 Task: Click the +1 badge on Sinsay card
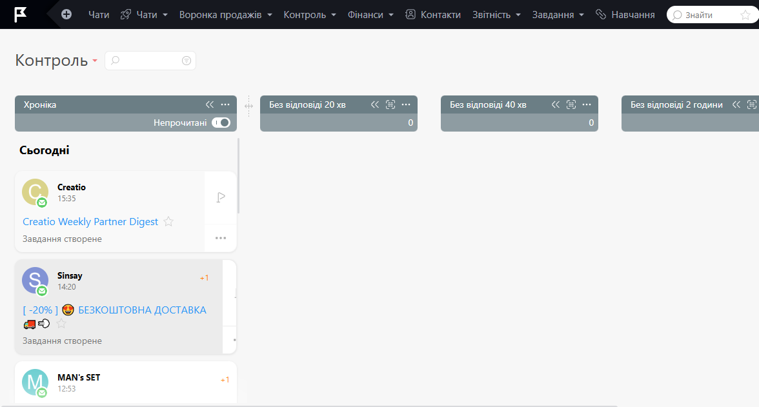pos(204,278)
